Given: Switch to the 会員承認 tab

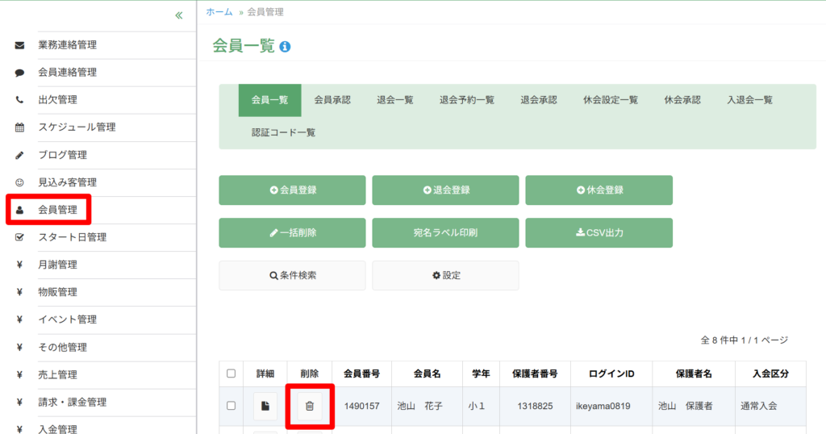Looking at the screenshot, I should [332, 100].
